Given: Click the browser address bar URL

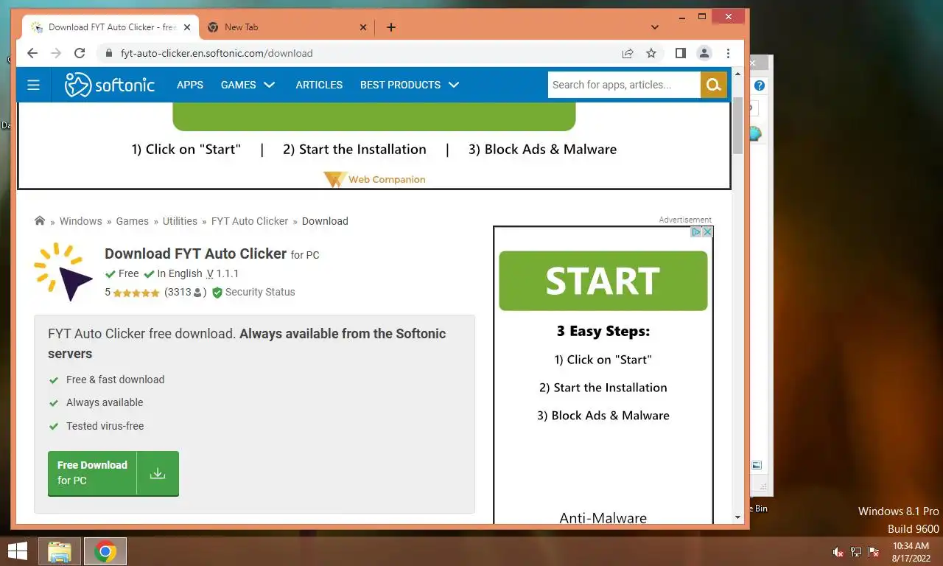Looking at the screenshot, I should pyautogui.click(x=217, y=53).
